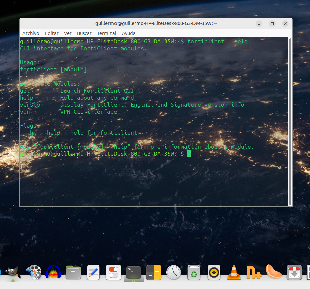Click the 'gui' module name
The image size is (310, 289).
pyautogui.click(x=25, y=91)
